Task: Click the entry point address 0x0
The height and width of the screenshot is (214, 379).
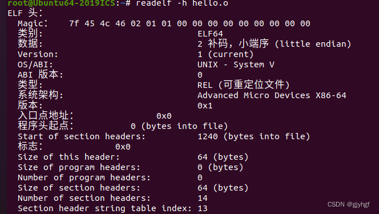Action: (164, 116)
